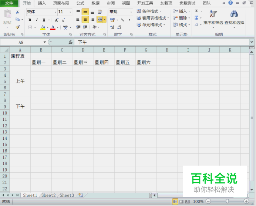This screenshot has height=206, width=256.
Task: Switch to Sheet2 worksheet tab
Action: tap(48, 195)
